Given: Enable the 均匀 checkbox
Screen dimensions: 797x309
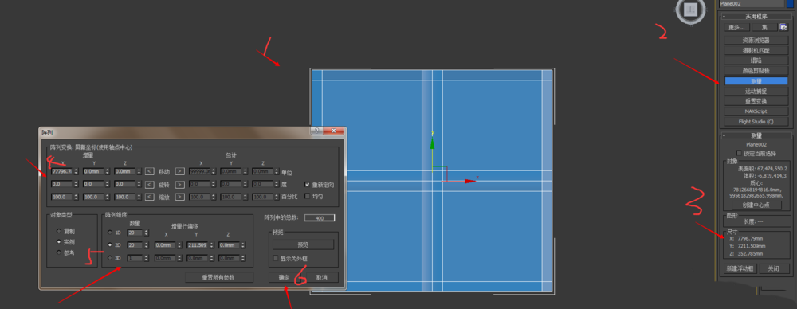Looking at the screenshot, I should (308, 196).
